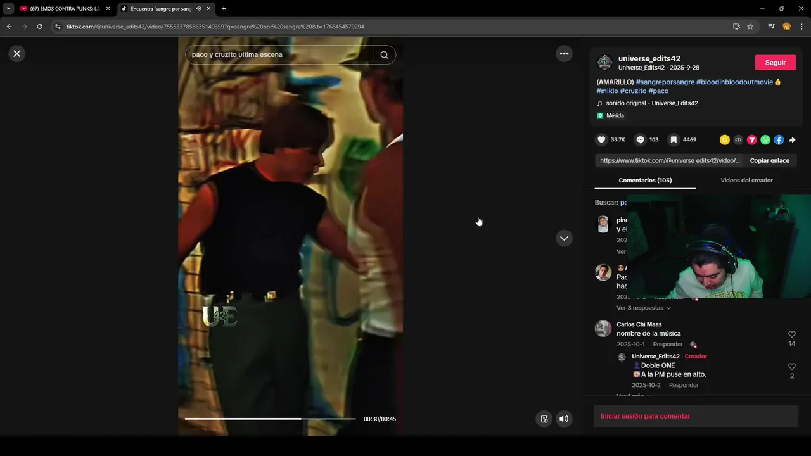Close the YouTube browser tab
The height and width of the screenshot is (456, 811).
pos(108,9)
